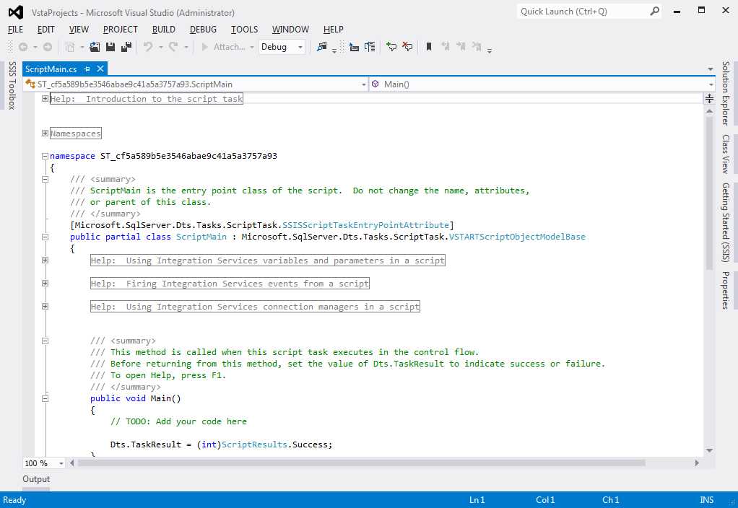738x508 pixels.
Task: Click the Navigate Backward arrow icon
Action: pos(22,47)
